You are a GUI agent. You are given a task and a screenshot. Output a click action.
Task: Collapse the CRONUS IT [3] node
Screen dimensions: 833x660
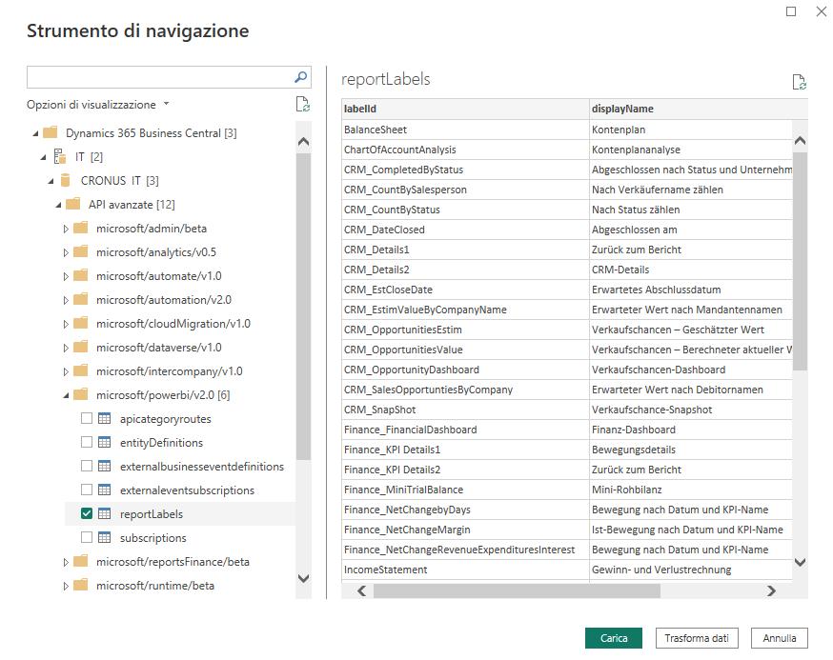pos(51,181)
